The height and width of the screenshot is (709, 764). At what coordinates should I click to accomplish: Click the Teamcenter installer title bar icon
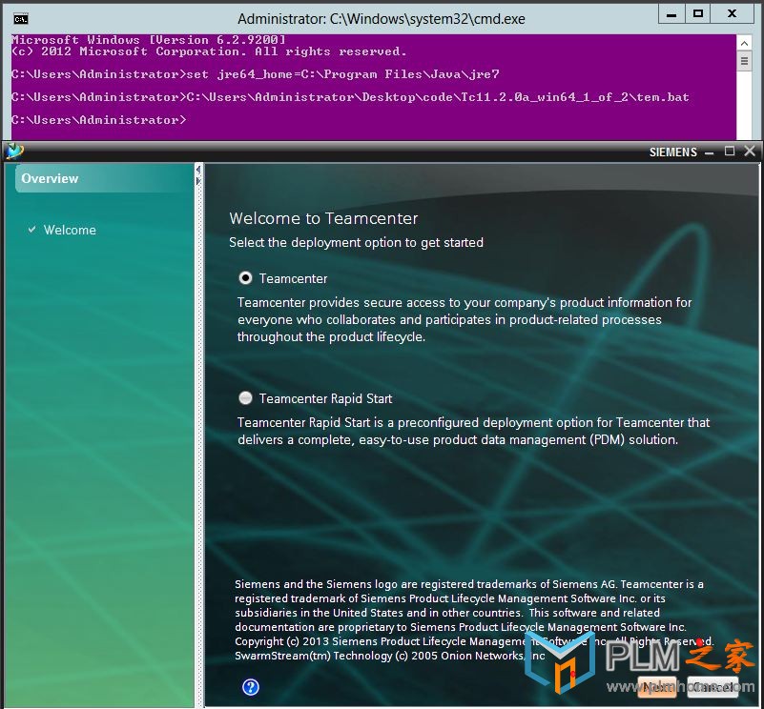point(14,152)
